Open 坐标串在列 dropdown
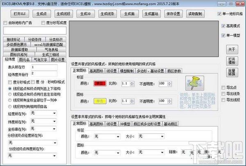 click(x=43, y=129)
